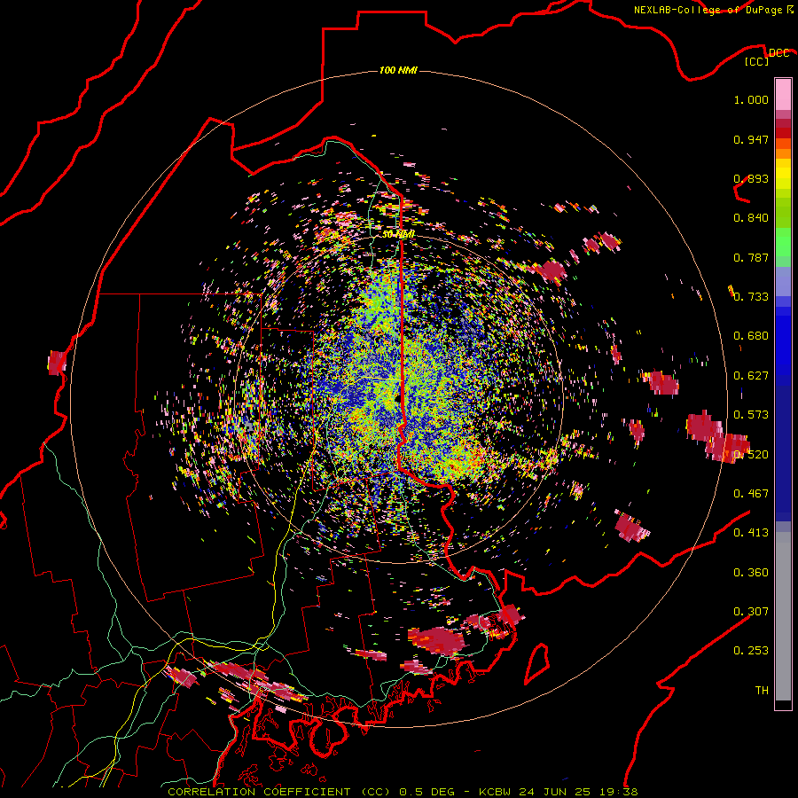Click the 0.360 legend value
Image resolution: width=798 pixels, height=798 pixels.
751,573
